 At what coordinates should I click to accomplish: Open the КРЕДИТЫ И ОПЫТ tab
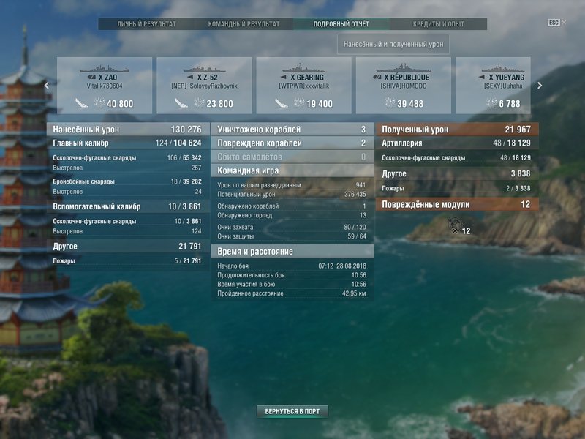[438, 24]
